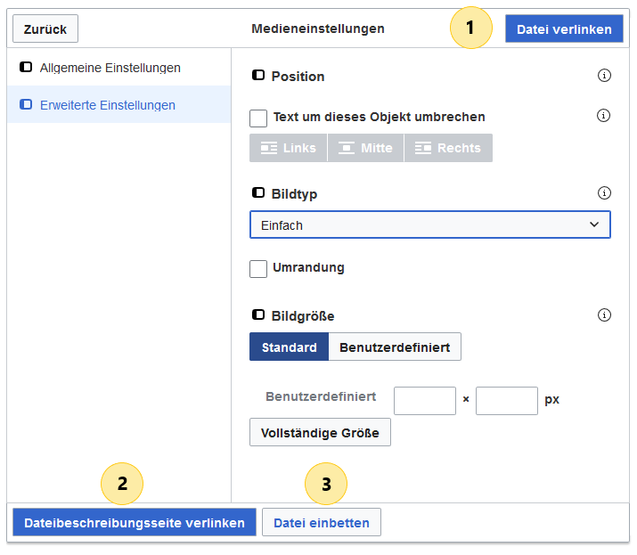Click the Bildtyp section heading icon
The width and height of the screenshot is (637, 555).
click(258, 192)
